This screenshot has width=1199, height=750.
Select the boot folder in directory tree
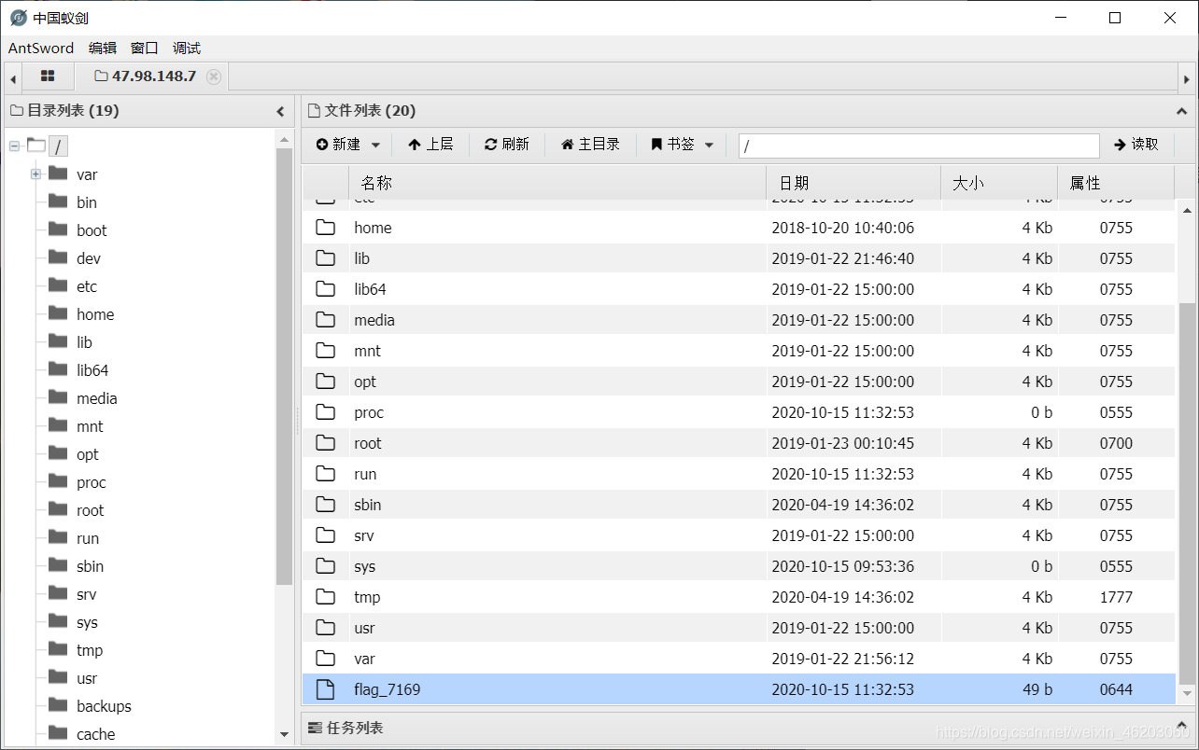(x=92, y=230)
